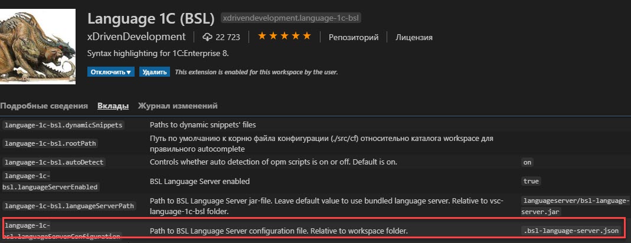Open the Репозиторий link
Image resolution: width=631 pixels, height=243 pixels.
tap(354, 37)
